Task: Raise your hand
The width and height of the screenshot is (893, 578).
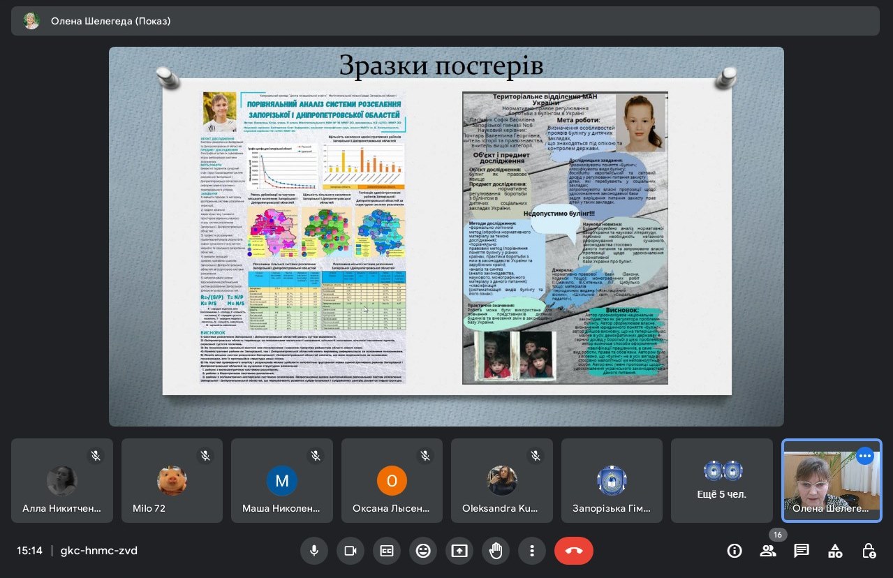Action: coord(496,551)
